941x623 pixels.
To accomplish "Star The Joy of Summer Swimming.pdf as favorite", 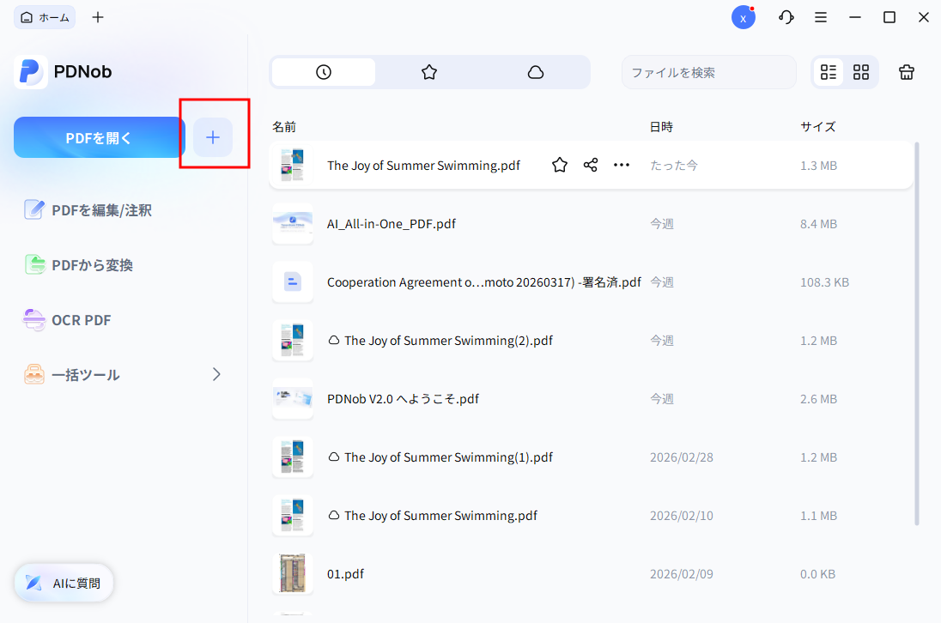I will 560,165.
